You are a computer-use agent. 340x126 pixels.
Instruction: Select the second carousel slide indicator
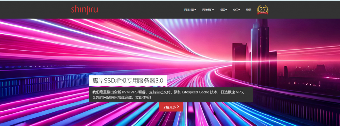pos(161,121)
